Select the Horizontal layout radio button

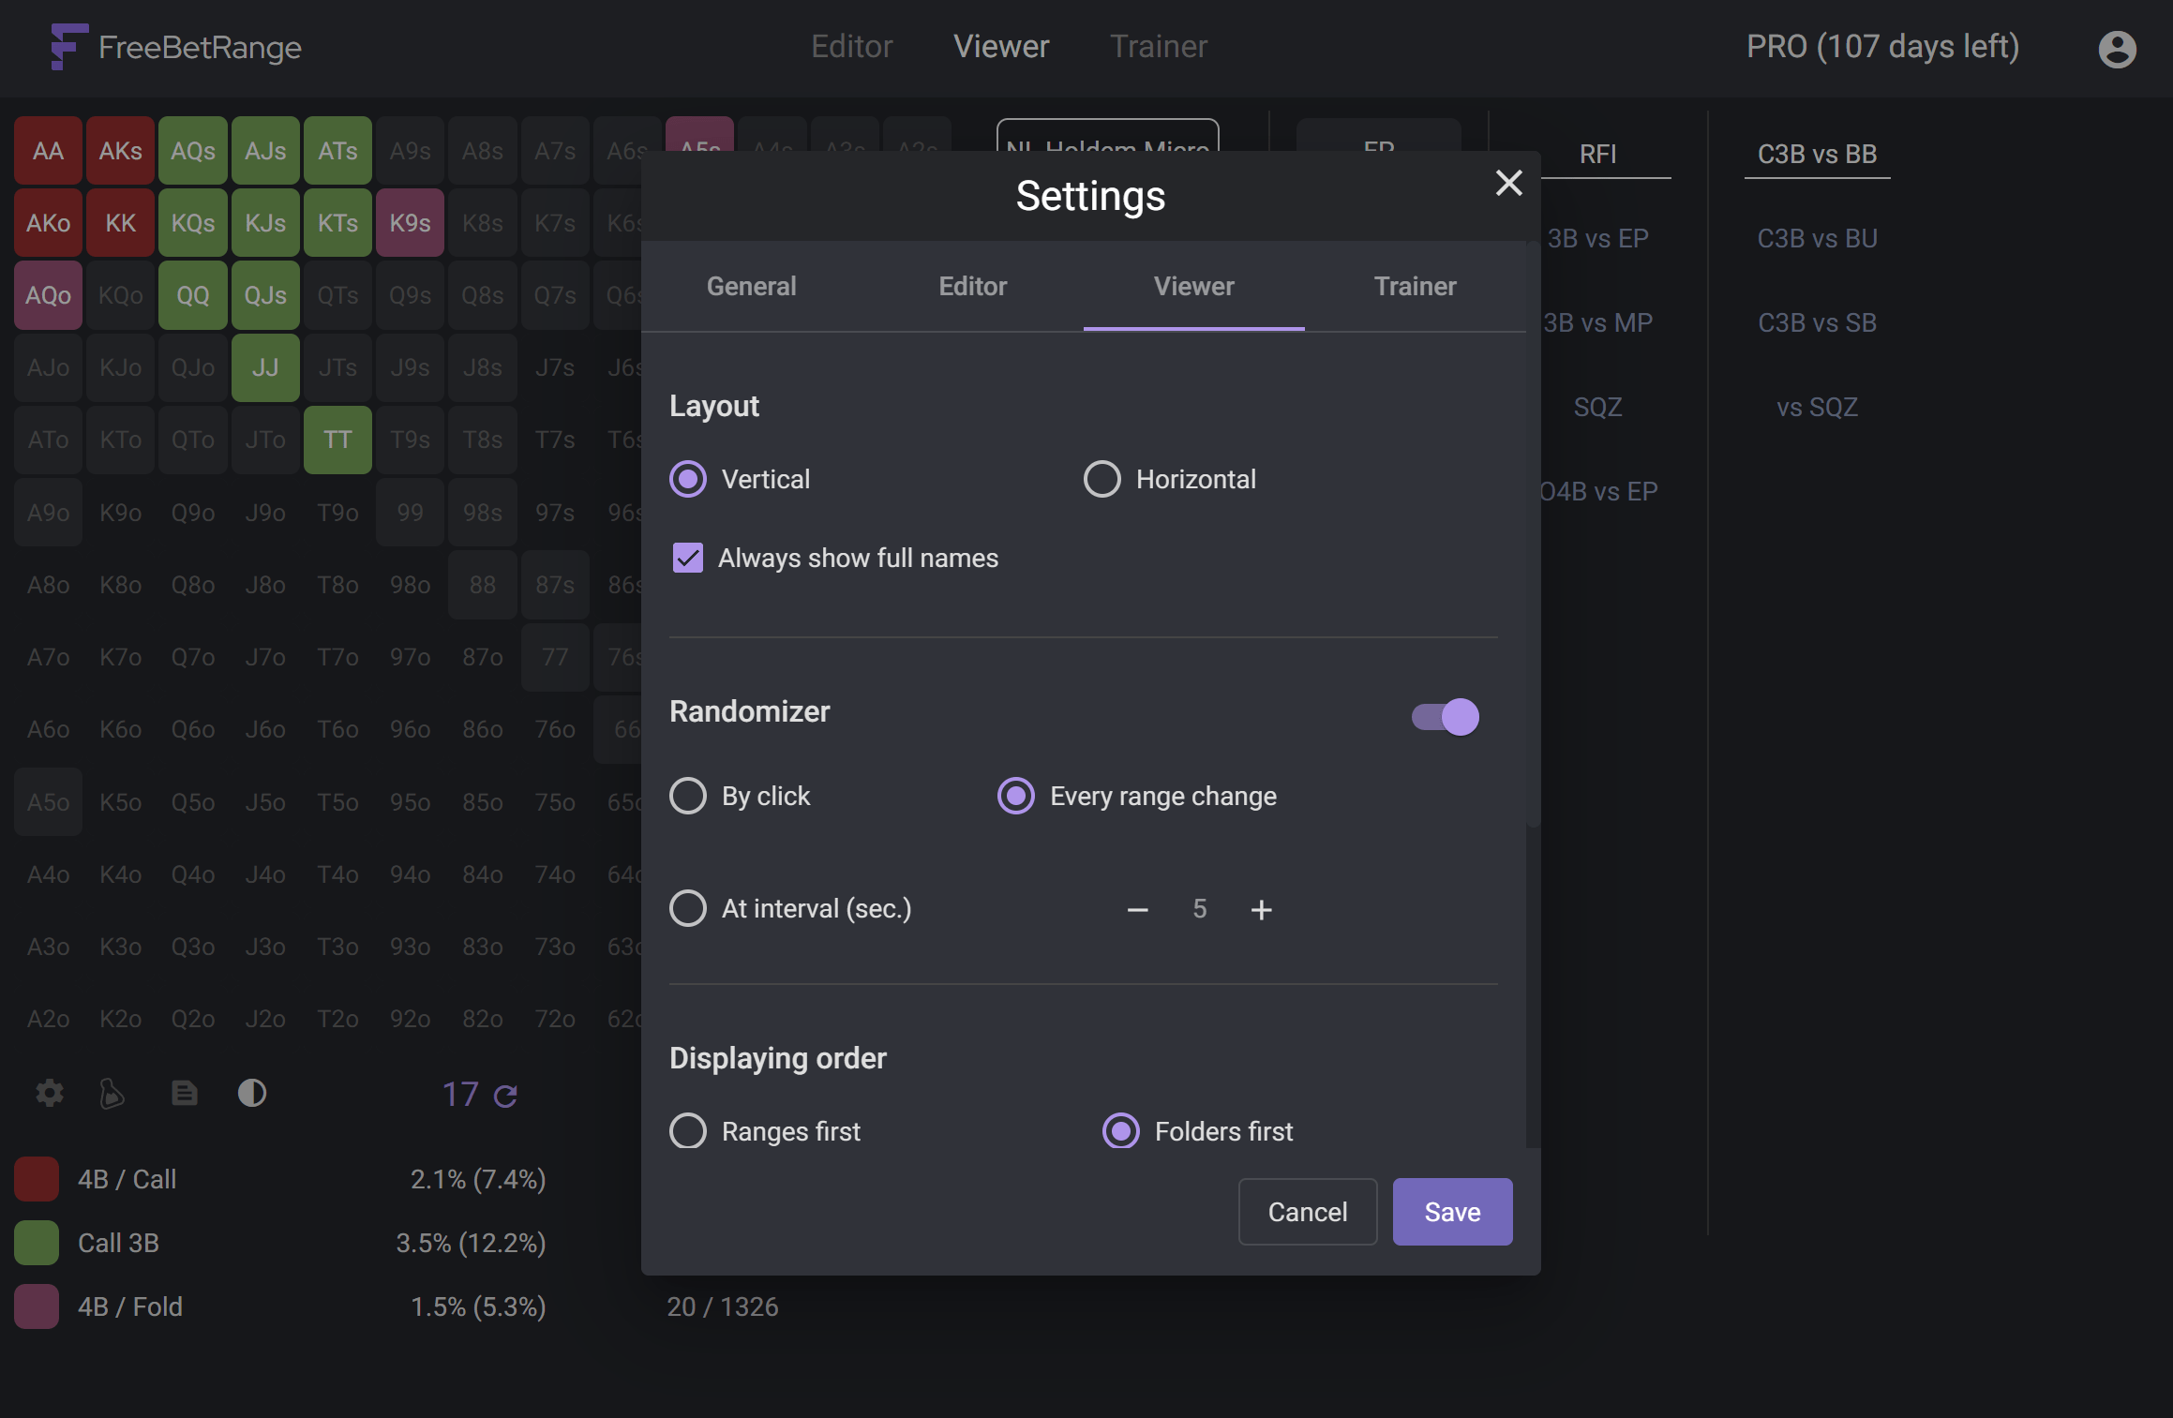pos(1102,479)
